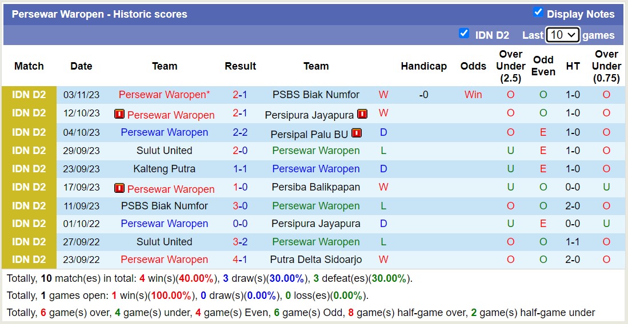Image resolution: width=628 pixels, height=324 pixels.
Task: Open the 2-1 result against PSBS Biak Numfor
Action: coord(240,95)
